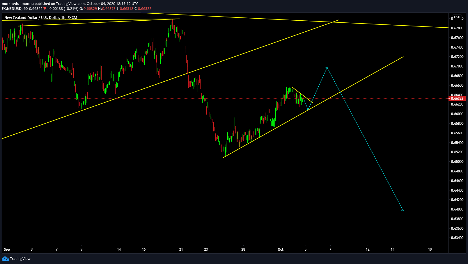Image resolution: width=468 pixels, height=264 pixels.
Task: Click the TradingView cloud logo icon
Action: click(x=5, y=258)
